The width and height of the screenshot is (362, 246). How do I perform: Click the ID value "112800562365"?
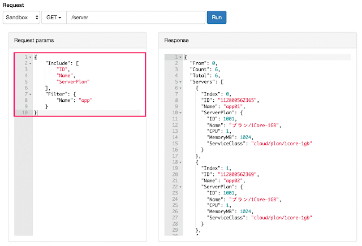238,100
